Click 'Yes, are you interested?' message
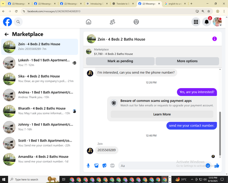Screen dimensions: 228x183 [197, 92]
